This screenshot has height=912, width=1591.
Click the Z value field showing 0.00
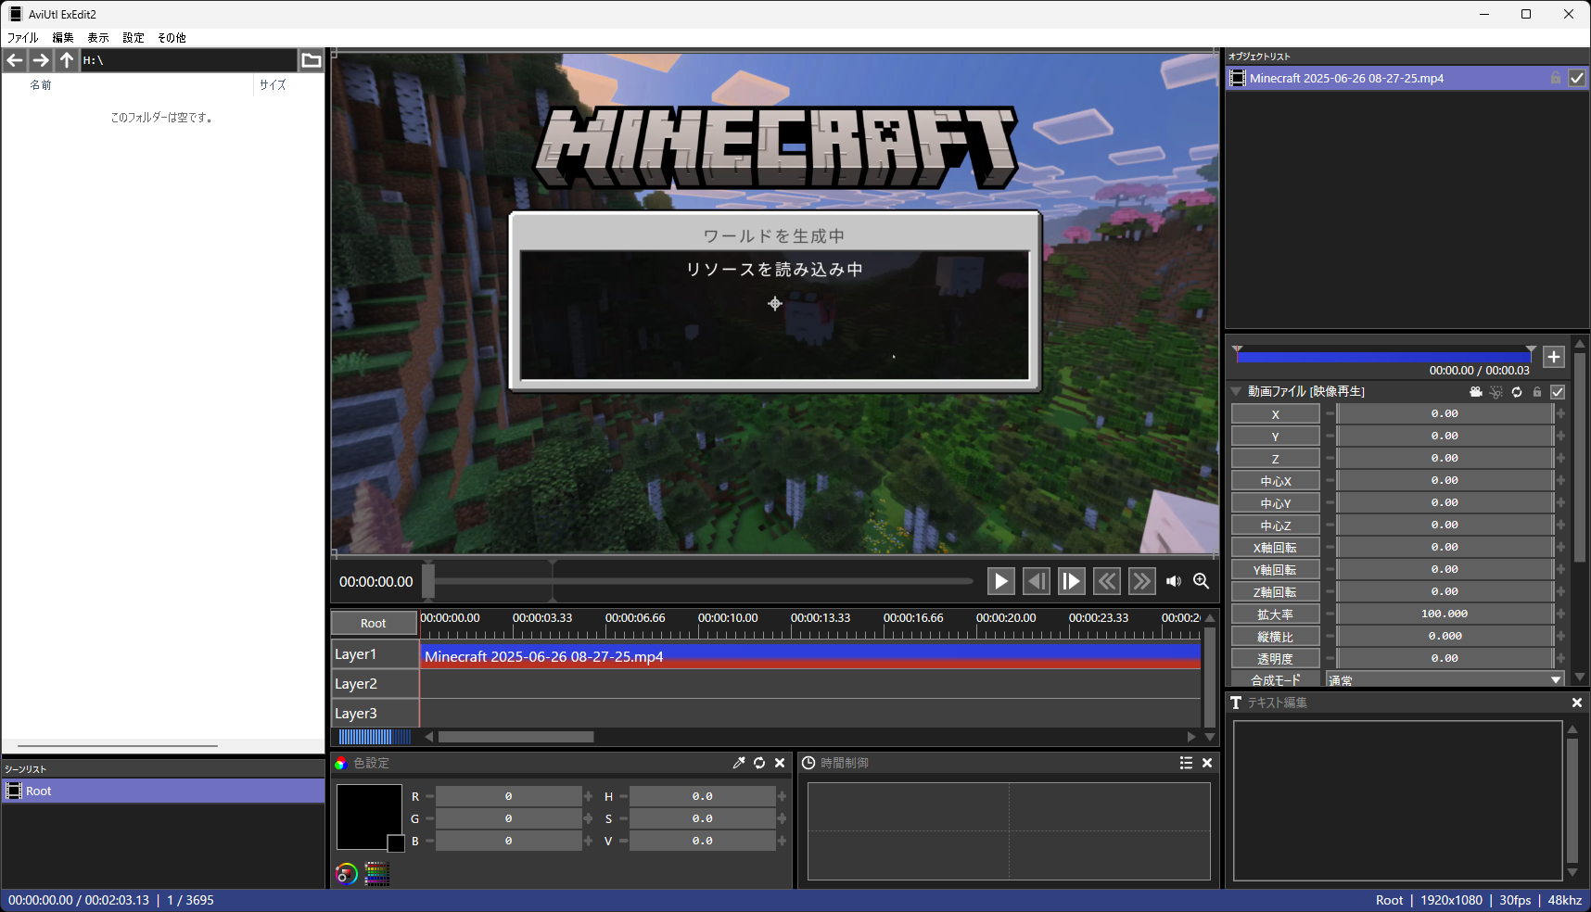1445,458
